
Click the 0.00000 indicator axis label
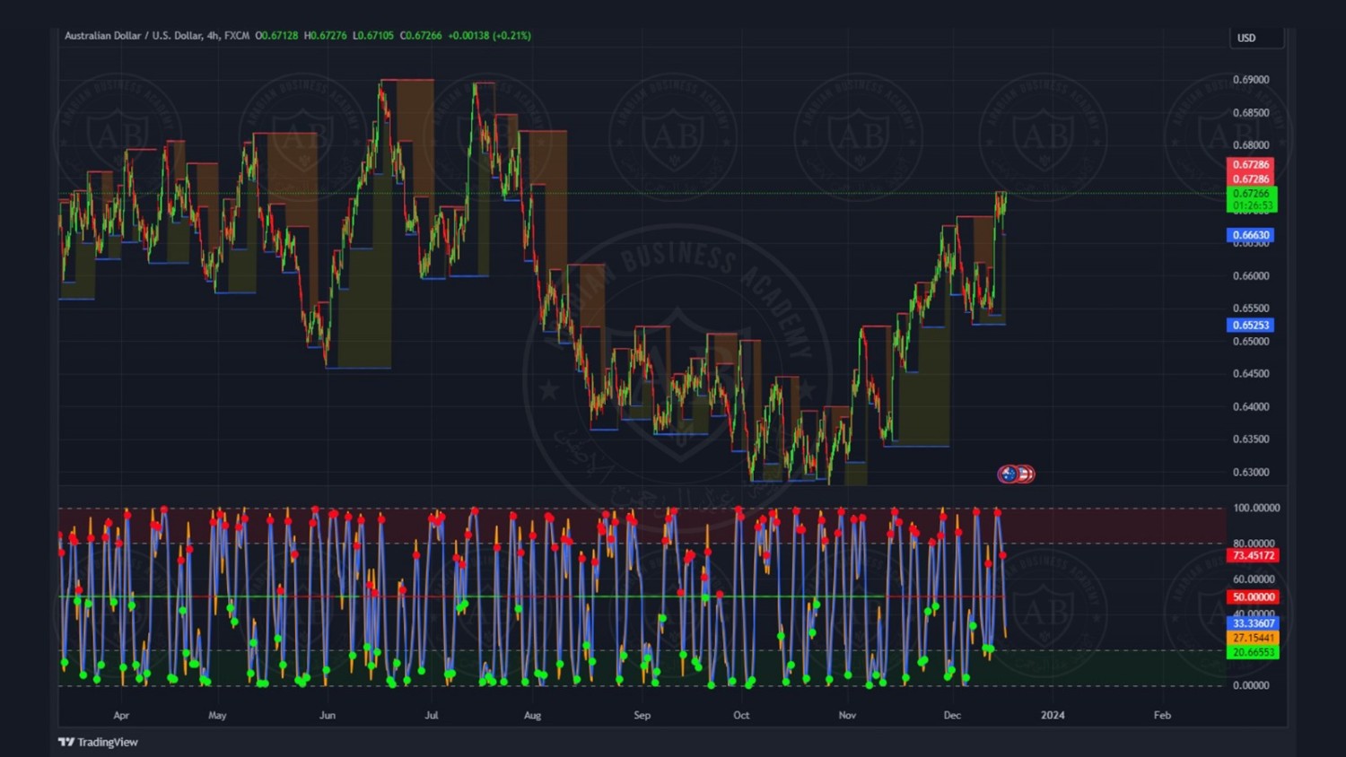pyautogui.click(x=1251, y=685)
